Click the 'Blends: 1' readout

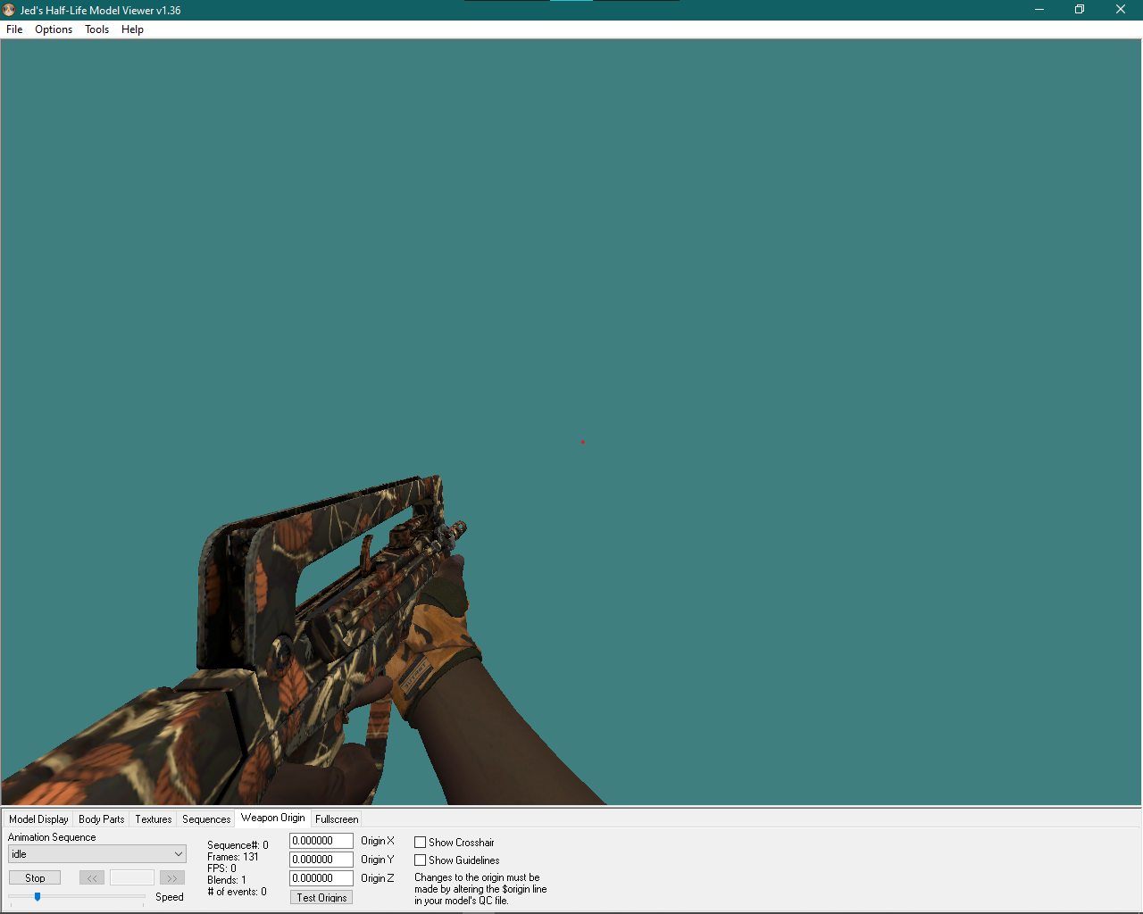click(227, 880)
